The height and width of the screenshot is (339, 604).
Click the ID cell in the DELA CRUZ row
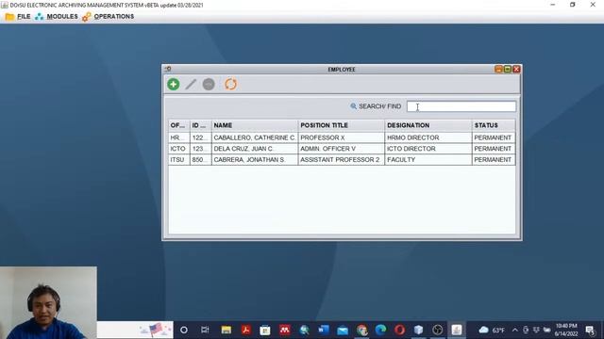[201, 149]
